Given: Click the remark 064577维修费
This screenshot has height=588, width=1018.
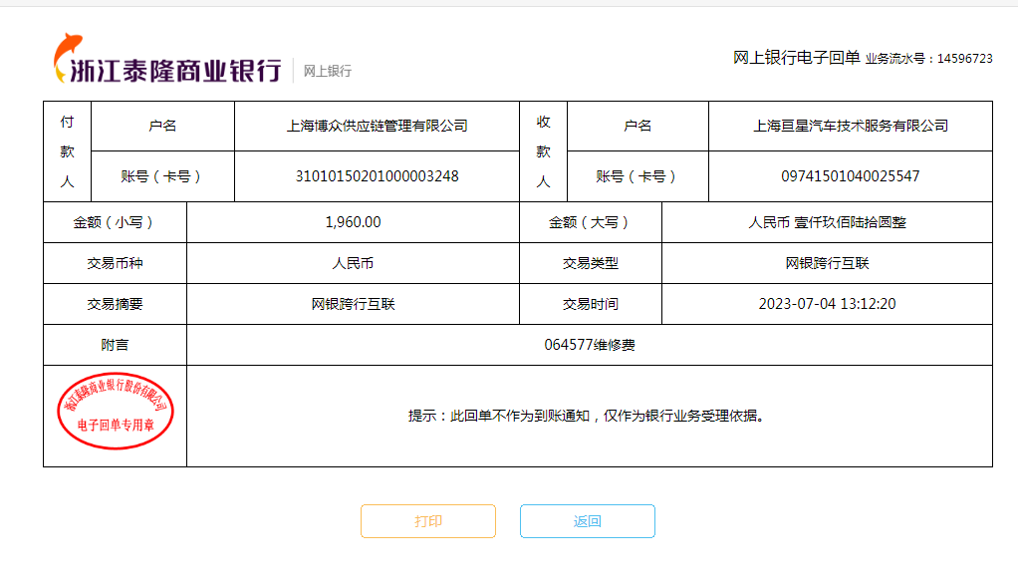Looking at the screenshot, I should tap(589, 345).
